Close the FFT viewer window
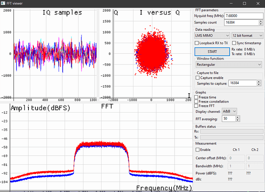This screenshot has width=265, height=192. click(258, 3)
